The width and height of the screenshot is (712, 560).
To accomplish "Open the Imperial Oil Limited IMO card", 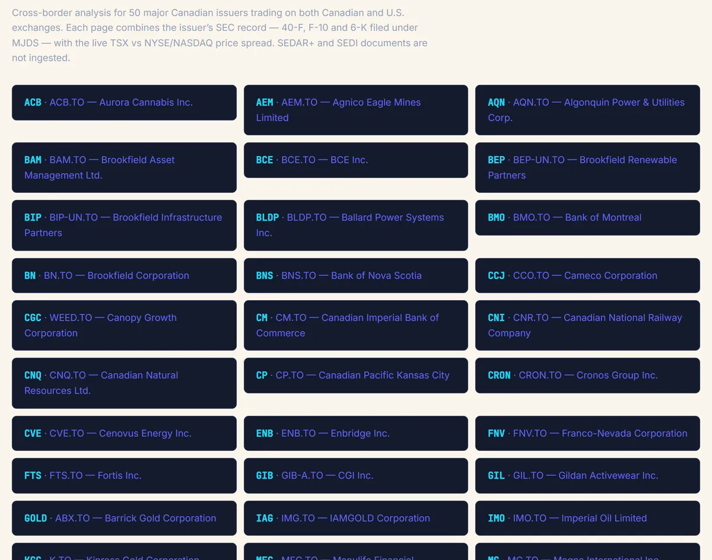I will click(x=587, y=518).
